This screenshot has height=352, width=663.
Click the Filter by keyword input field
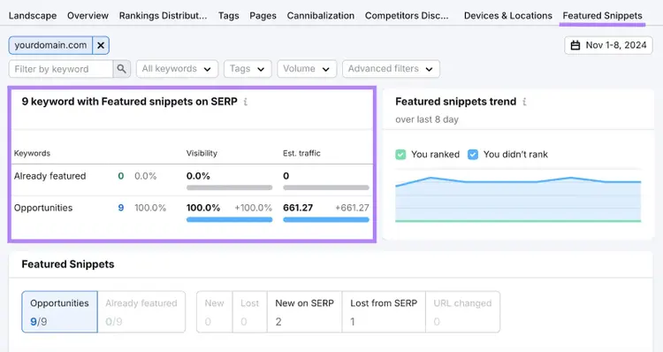[x=61, y=68]
